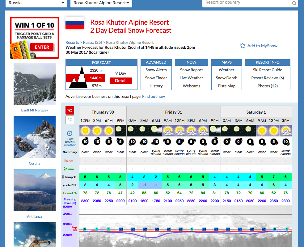The image size is (304, 247).
Task: Click the Add to MySnow link
Action: tap(262, 46)
